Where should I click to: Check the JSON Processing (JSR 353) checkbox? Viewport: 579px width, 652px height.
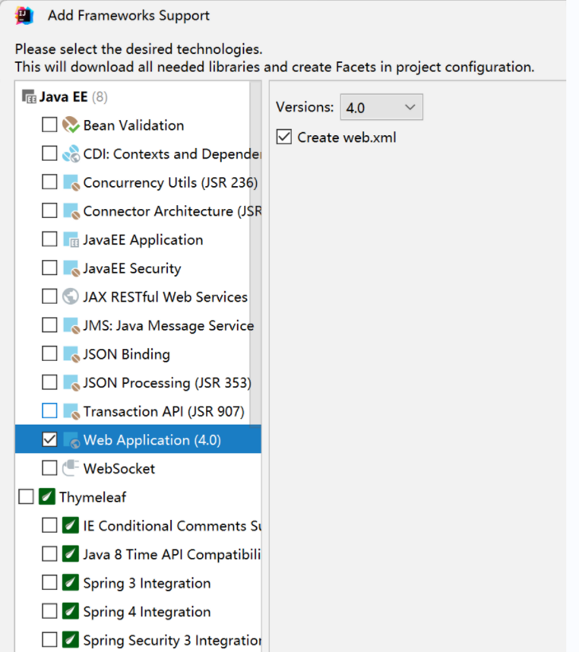[49, 382]
